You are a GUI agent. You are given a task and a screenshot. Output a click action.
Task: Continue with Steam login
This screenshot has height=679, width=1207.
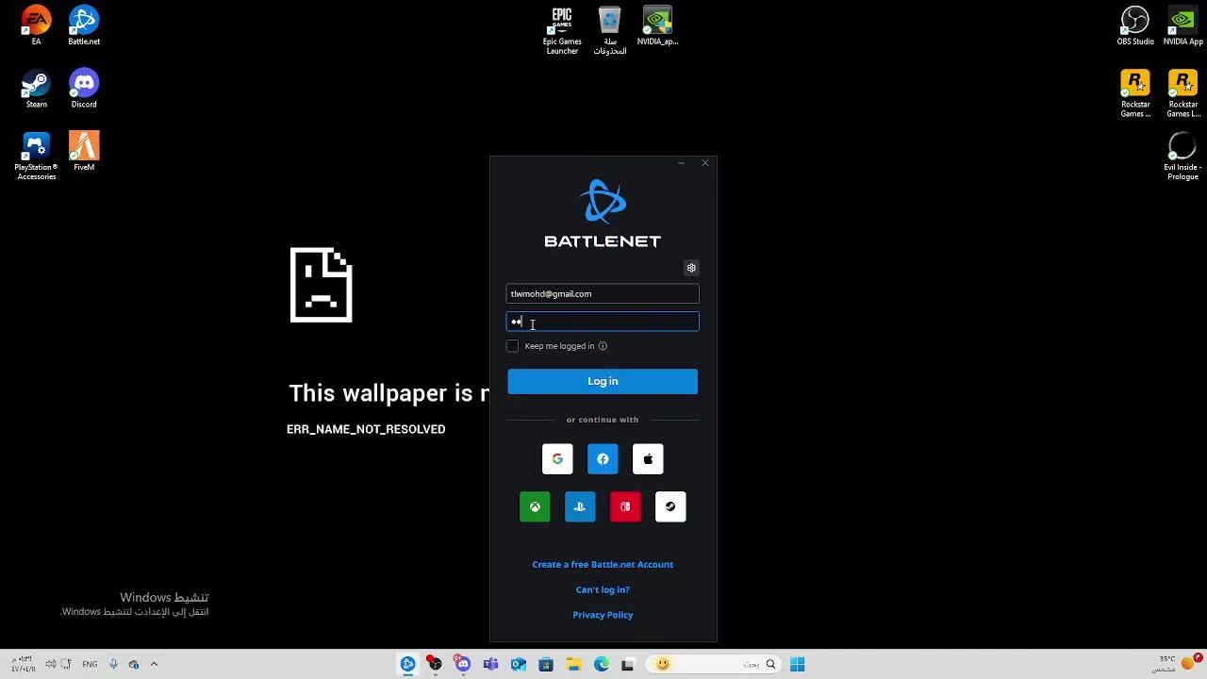click(670, 507)
